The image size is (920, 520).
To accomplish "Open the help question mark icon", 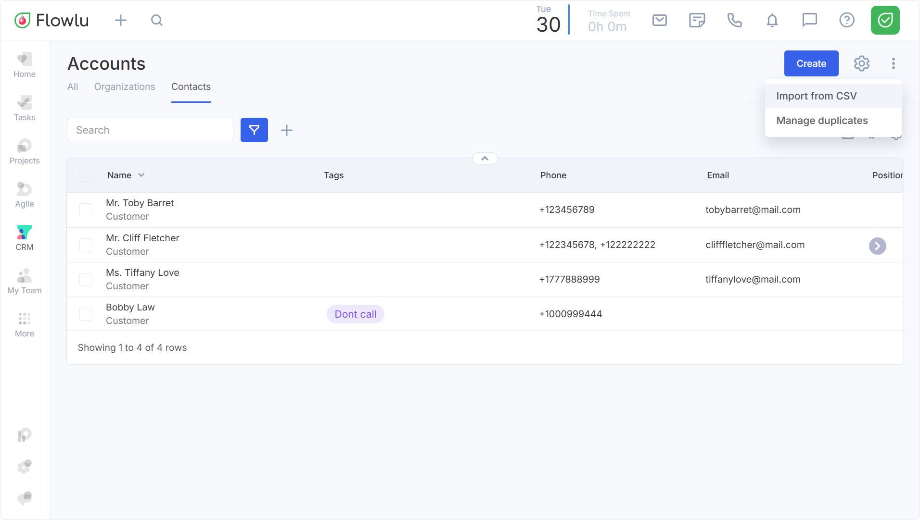I will point(846,20).
